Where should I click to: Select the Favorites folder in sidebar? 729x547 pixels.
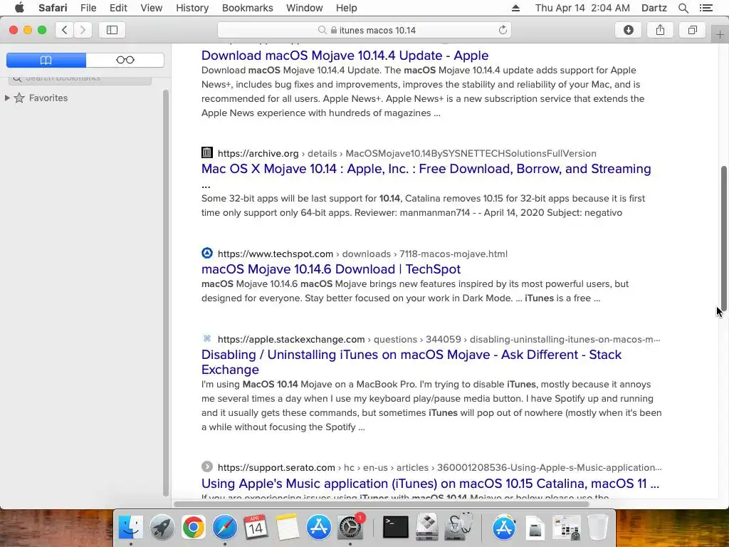pos(48,98)
